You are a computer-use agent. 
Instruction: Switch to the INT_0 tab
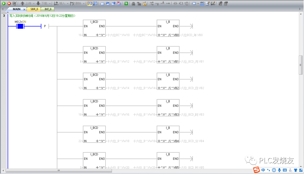tap(48, 9)
